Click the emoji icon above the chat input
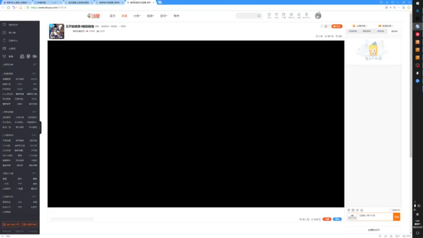Screen dimensions: 423x238 (348, 210)
